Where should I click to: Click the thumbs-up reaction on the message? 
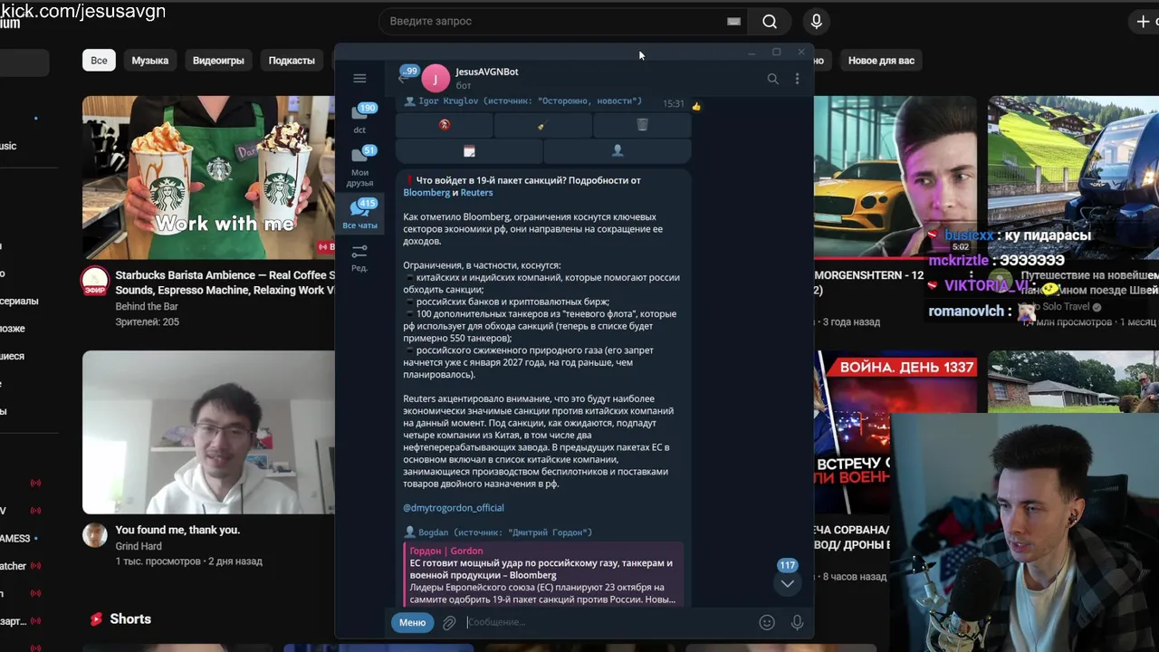point(696,106)
